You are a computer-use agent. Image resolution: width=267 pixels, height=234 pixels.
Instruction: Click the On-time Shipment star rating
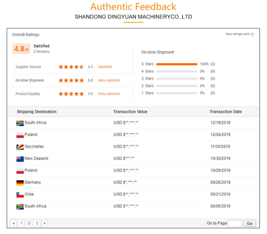(71, 80)
